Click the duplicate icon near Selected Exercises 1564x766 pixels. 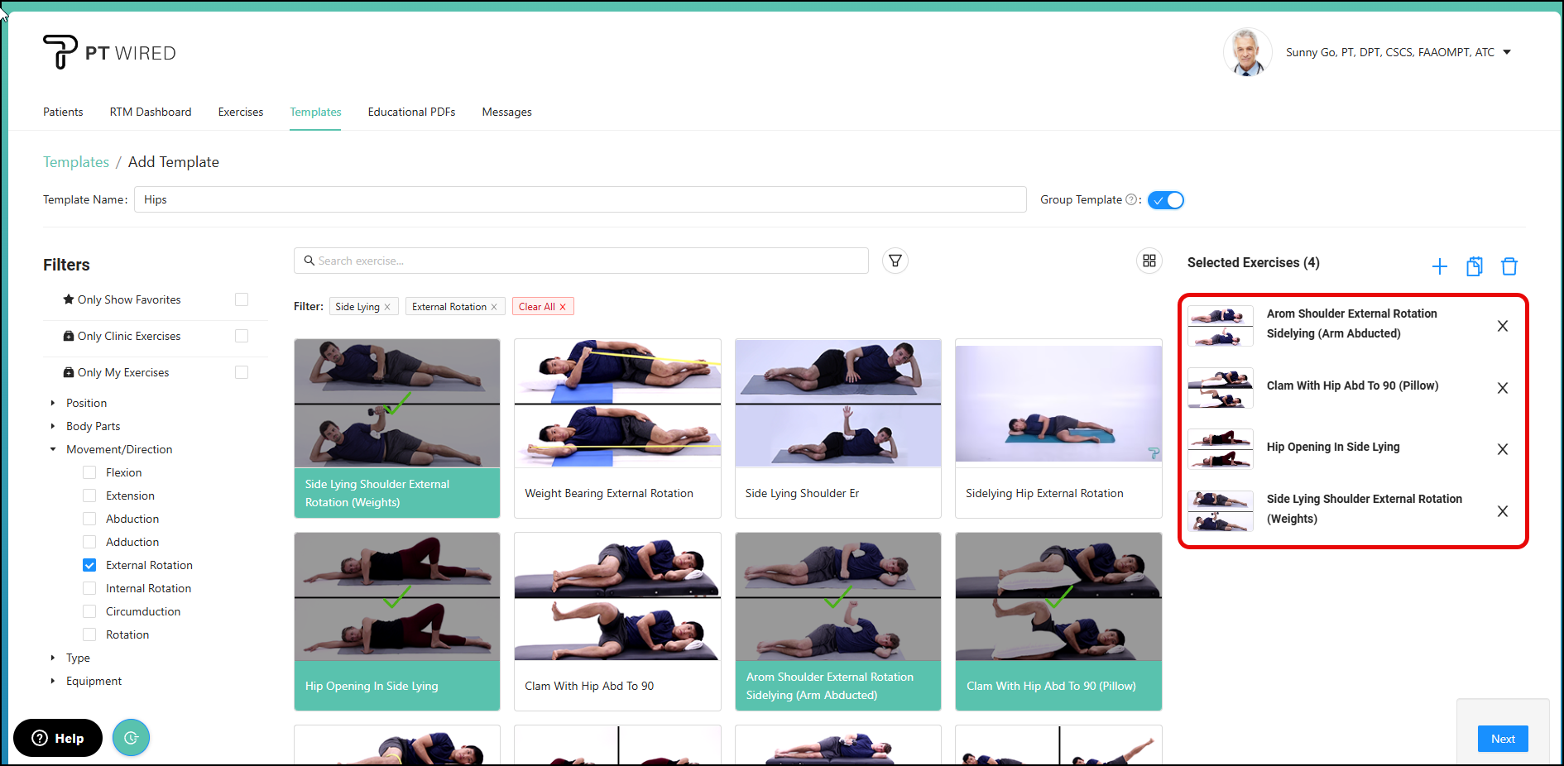1475,266
